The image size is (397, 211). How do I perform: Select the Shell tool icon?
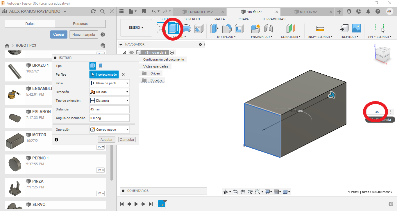tap(239, 28)
